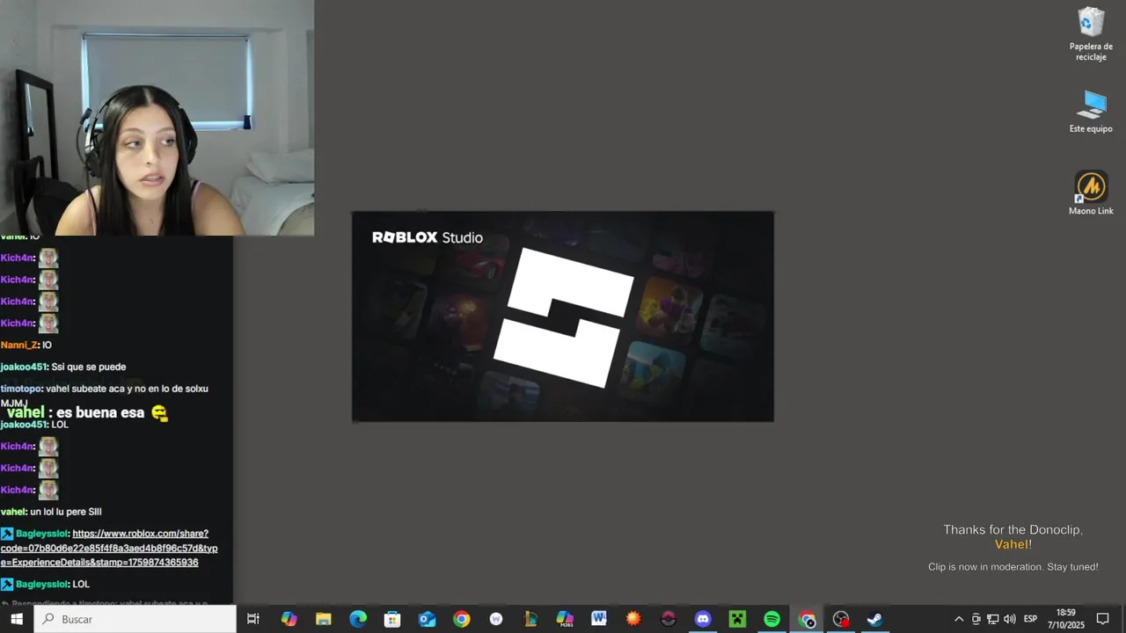The image size is (1126, 633).
Task: Open the Windows Start menu
Action: click(x=17, y=619)
